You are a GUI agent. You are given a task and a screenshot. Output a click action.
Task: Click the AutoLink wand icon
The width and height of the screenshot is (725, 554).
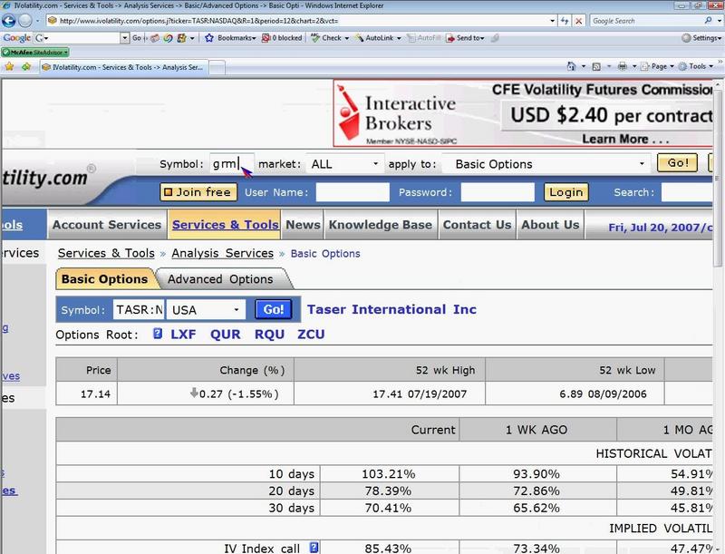click(x=359, y=38)
